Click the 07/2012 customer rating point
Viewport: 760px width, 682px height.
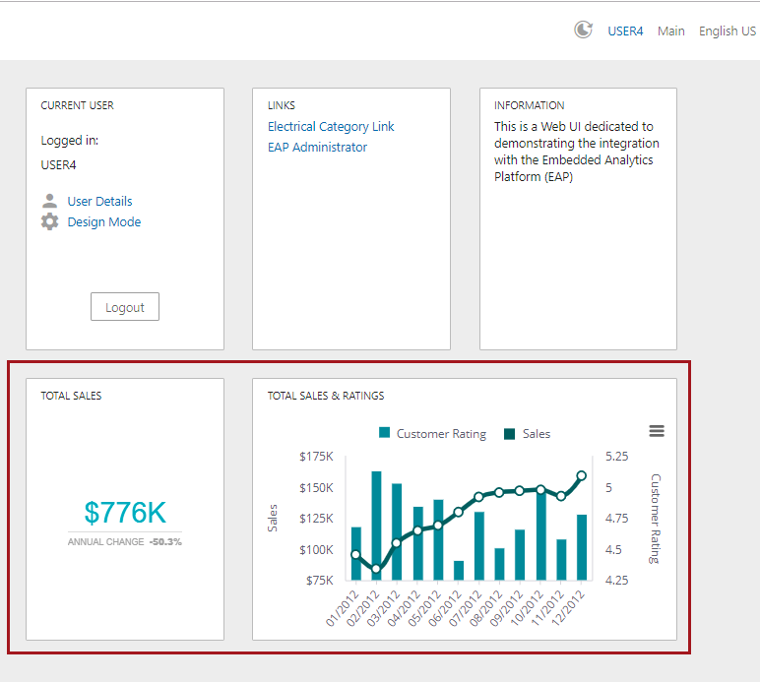(478, 496)
